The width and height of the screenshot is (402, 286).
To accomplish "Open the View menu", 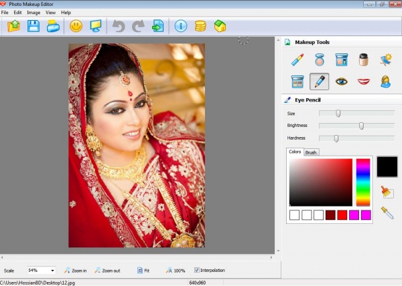I will pyautogui.click(x=50, y=13).
